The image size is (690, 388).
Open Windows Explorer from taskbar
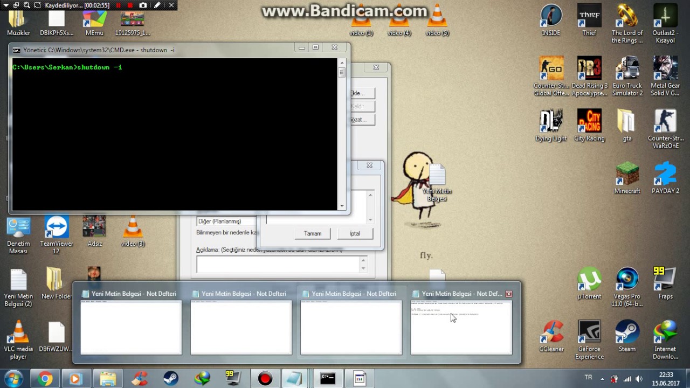pyautogui.click(x=108, y=379)
